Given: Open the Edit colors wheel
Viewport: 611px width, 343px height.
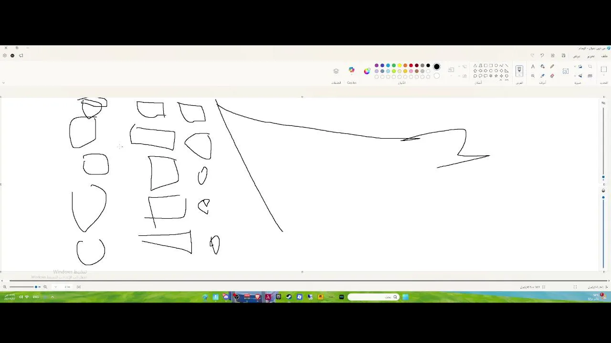Looking at the screenshot, I should [x=367, y=71].
